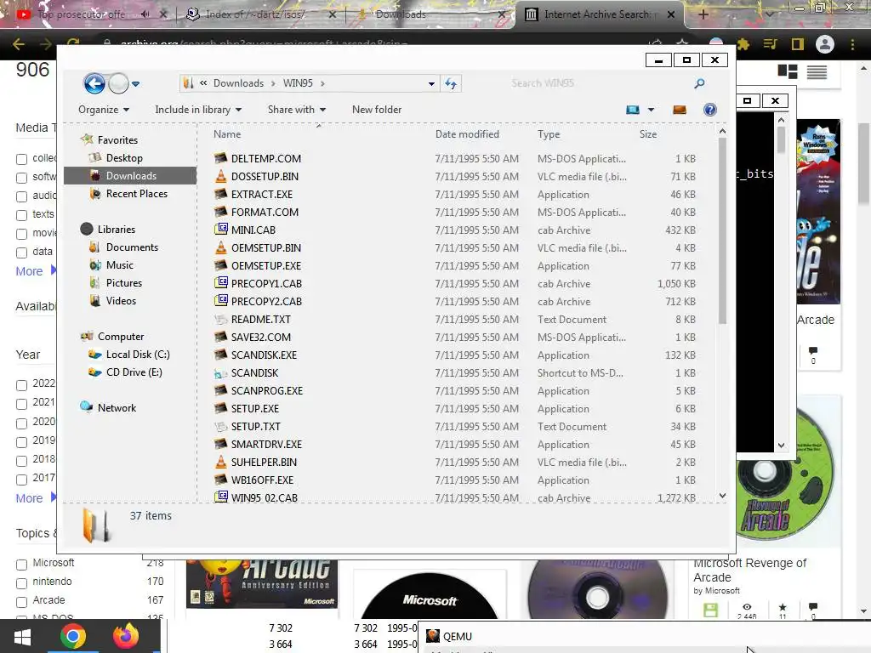The width and height of the screenshot is (871, 653).
Task: Toggle the Microsoft topic checkbox
Action: pos(21,565)
